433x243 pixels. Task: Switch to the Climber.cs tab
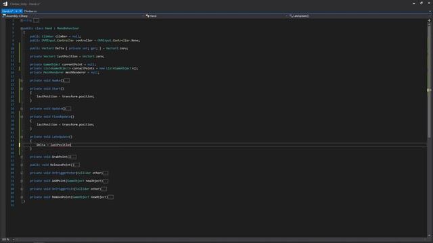pos(30,11)
